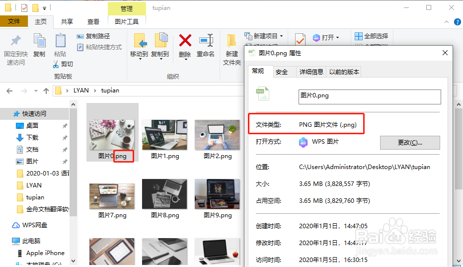Open Downloads (下载) in sidebar

32,138
